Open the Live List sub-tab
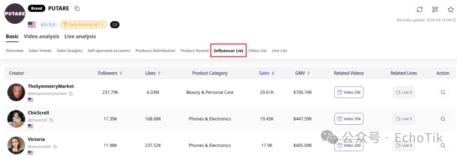Image resolution: width=457 pixels, height=156 pixels. [279, 51]
